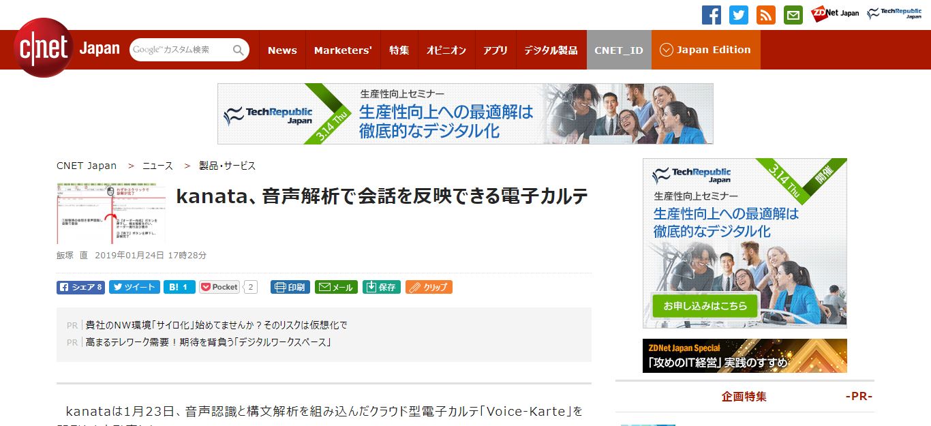Screen dimensions: 931x426
Task: Expand the Japan Edition dropdown
Action: click(705, 50)
